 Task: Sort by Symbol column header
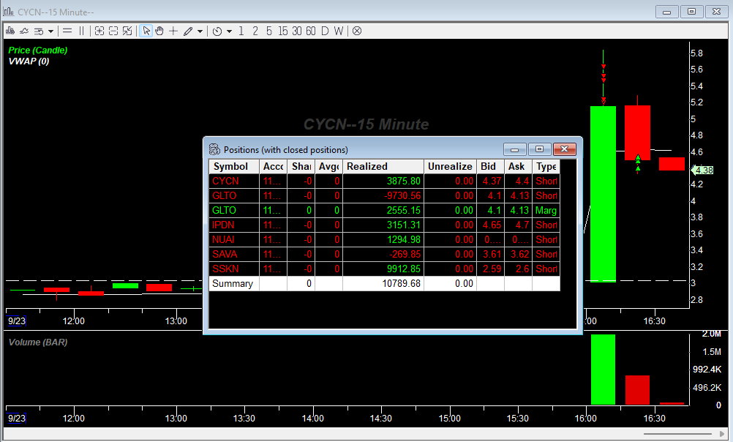(x=234, y=167)
